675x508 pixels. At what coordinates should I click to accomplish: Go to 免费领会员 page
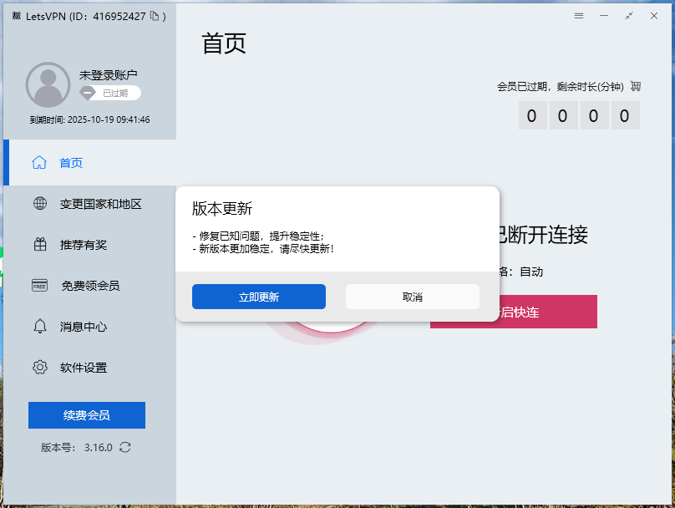(x=89, y=286)
